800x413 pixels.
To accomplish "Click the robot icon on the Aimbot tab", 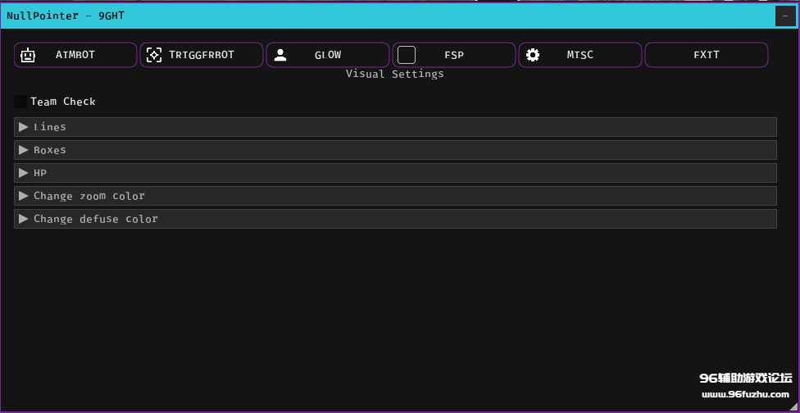I will (x=29, y=55).
